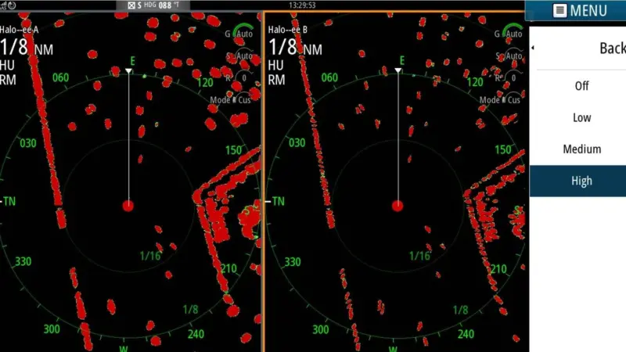Open Mode Cus selector on Halo A radar
This screenshot has height=352, width=626.
[230, 100]
